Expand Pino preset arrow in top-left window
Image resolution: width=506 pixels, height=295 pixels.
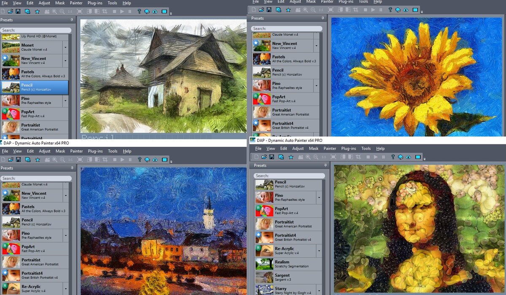tap(65, 101)
